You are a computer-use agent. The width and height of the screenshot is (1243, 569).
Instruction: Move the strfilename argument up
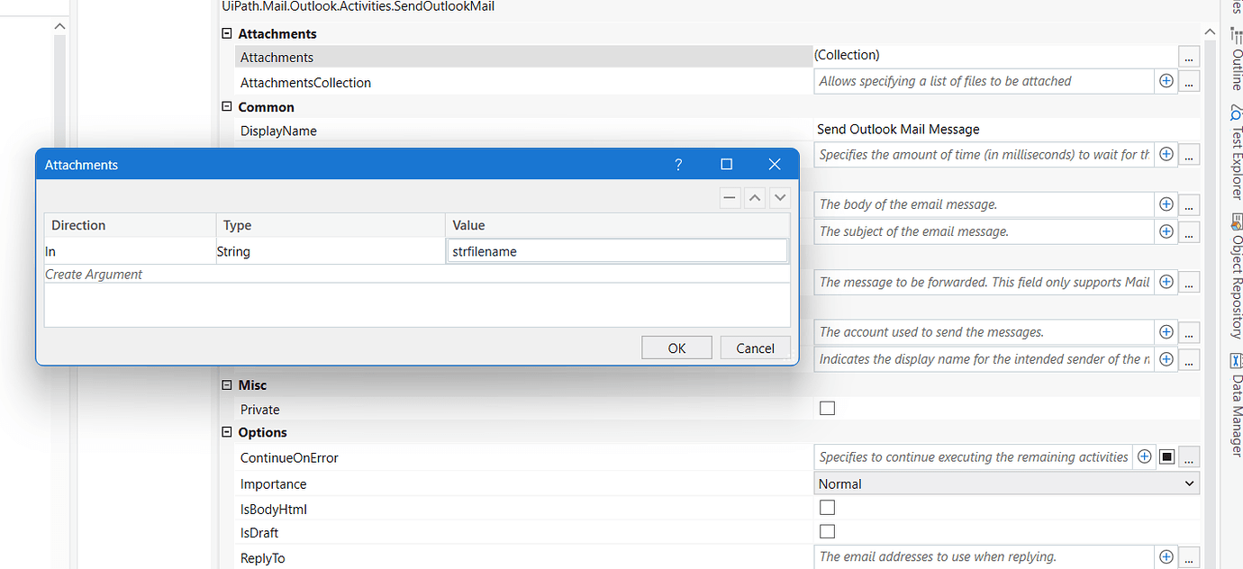(x=755, y=197)
